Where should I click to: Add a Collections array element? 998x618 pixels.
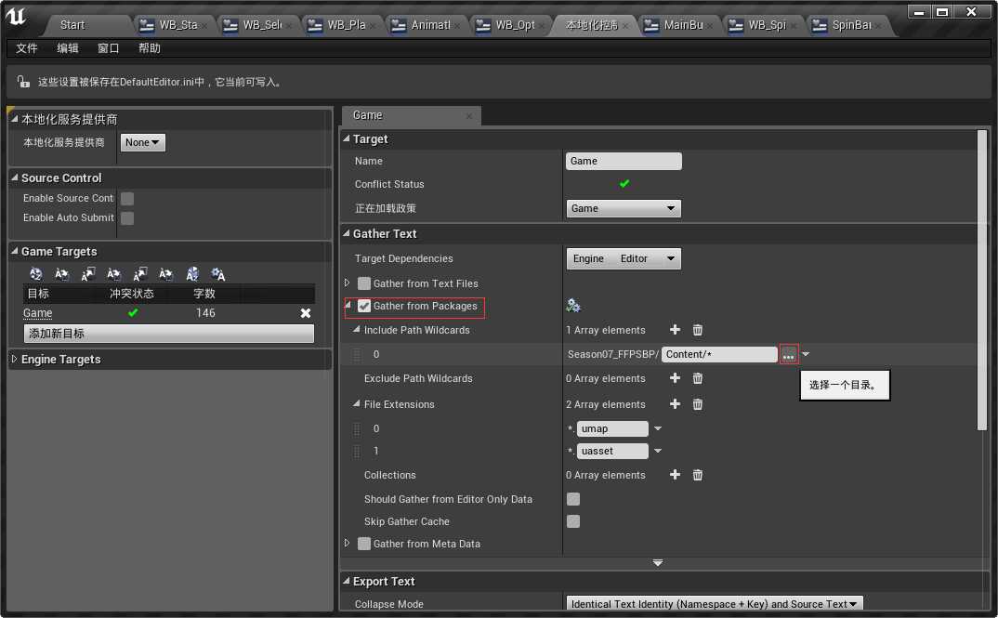coord(675,475)
